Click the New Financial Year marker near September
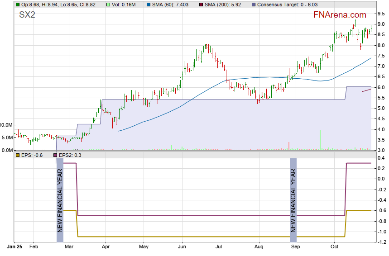This screenshot has width=389, height=256. coord(293,201)
